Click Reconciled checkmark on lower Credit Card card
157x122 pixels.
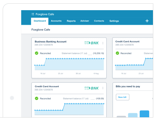(37, 98)
